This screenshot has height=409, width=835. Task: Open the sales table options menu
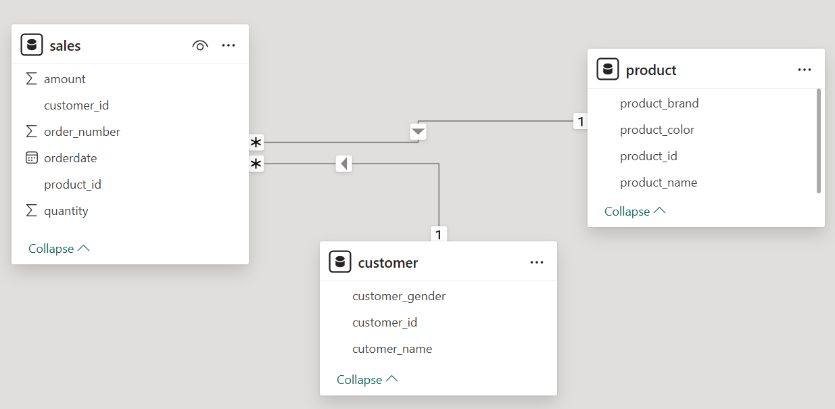tap(228, 45)
